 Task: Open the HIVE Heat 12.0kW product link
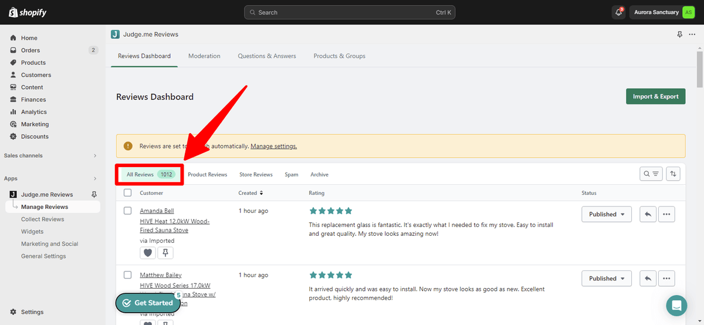175,226
